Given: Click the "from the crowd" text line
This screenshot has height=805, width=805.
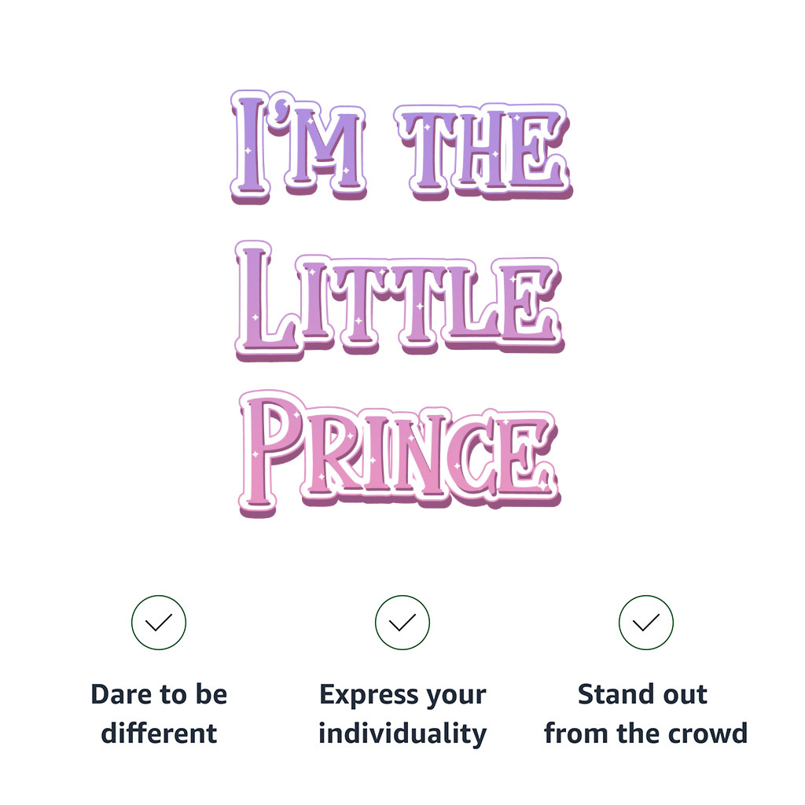Looking at the screenshot, I should pos(645,733).
